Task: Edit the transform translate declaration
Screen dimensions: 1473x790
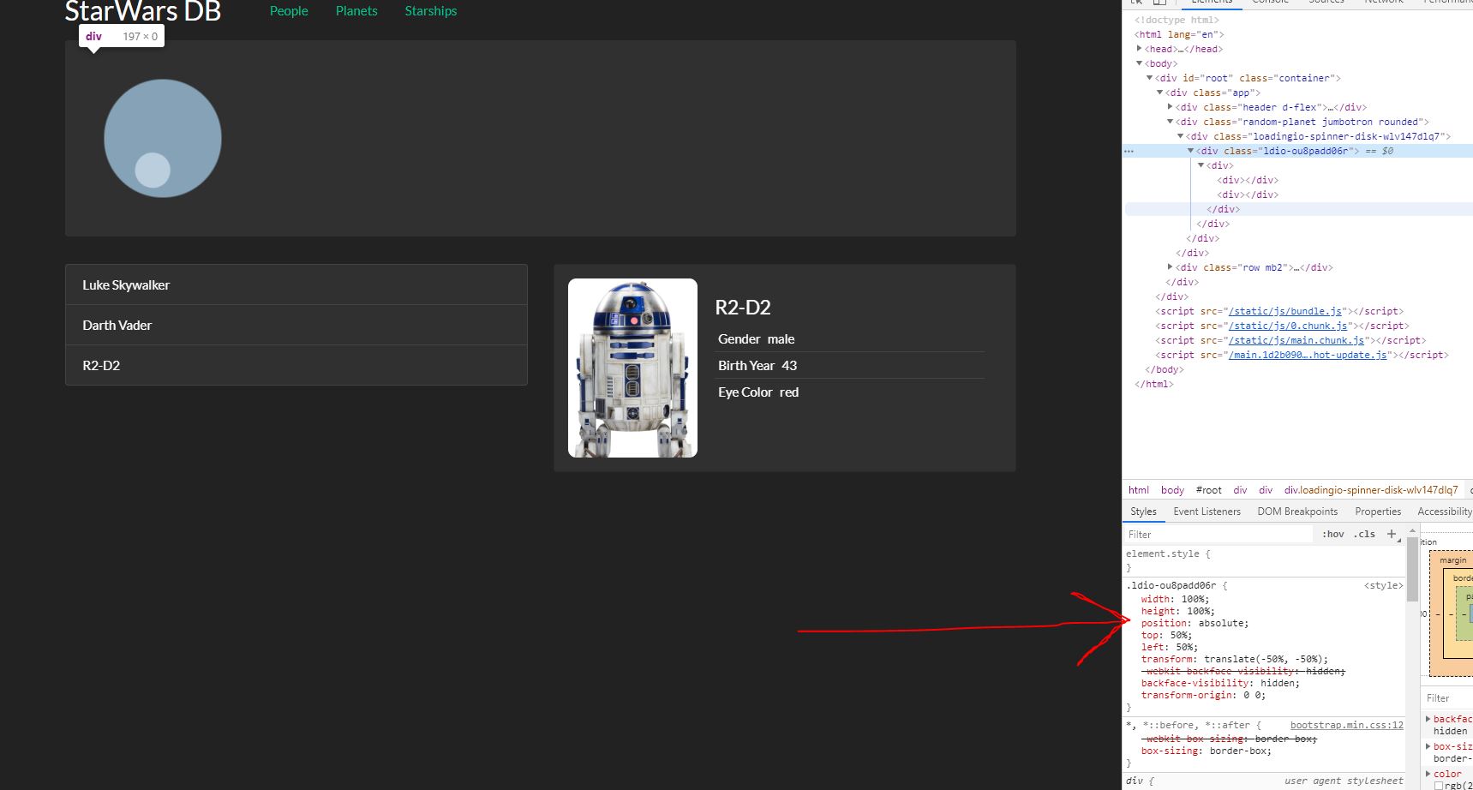Action: click(1234, 659)
